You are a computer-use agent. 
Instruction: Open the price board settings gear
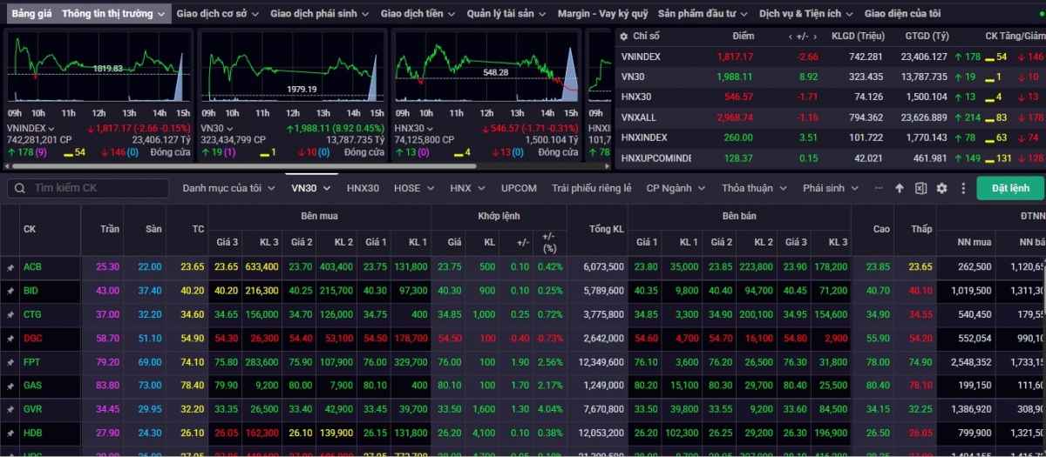point(941,188)
